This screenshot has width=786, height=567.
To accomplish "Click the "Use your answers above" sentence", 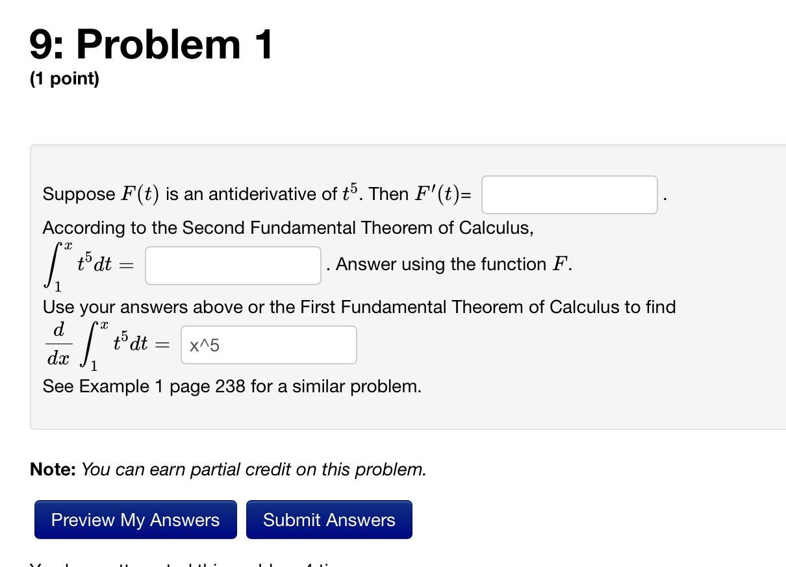I will [359, 307].
